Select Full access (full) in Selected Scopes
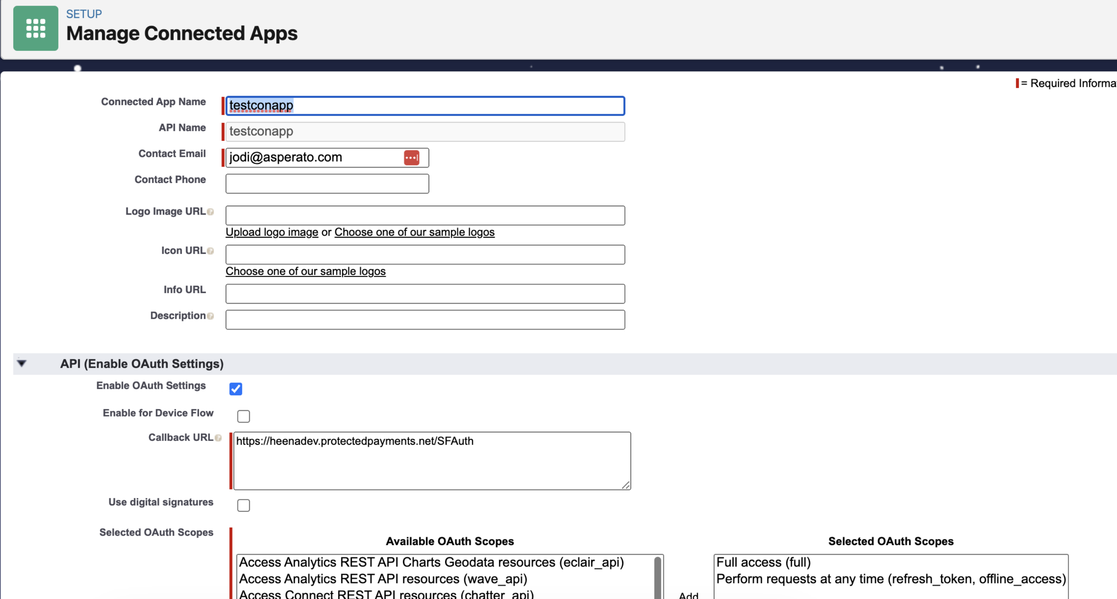This screenshot has height=599, width=1117. coord(763,562)
